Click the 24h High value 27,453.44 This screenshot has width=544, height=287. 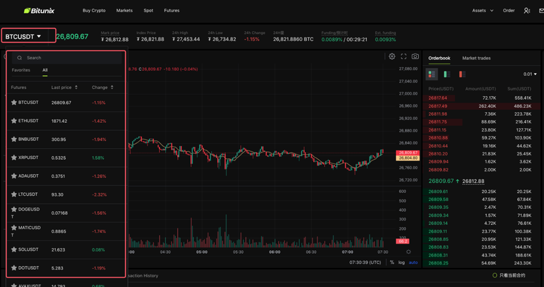(x=186, y=40)
